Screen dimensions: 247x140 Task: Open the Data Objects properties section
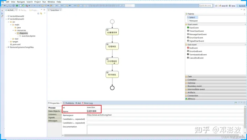click(x=54, y=111)
